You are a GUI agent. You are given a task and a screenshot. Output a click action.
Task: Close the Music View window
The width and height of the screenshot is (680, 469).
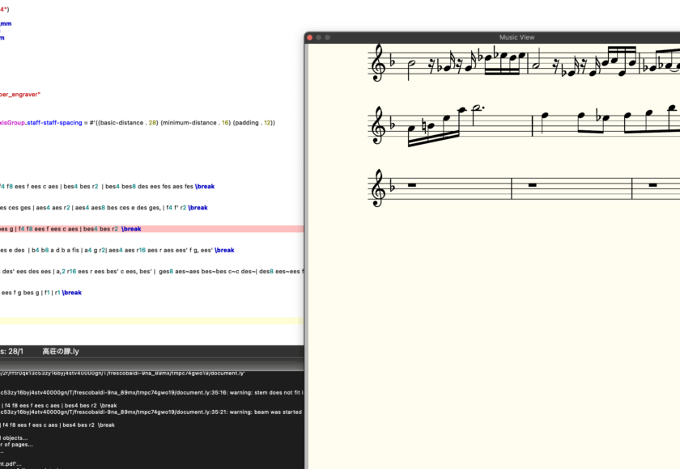311,37
